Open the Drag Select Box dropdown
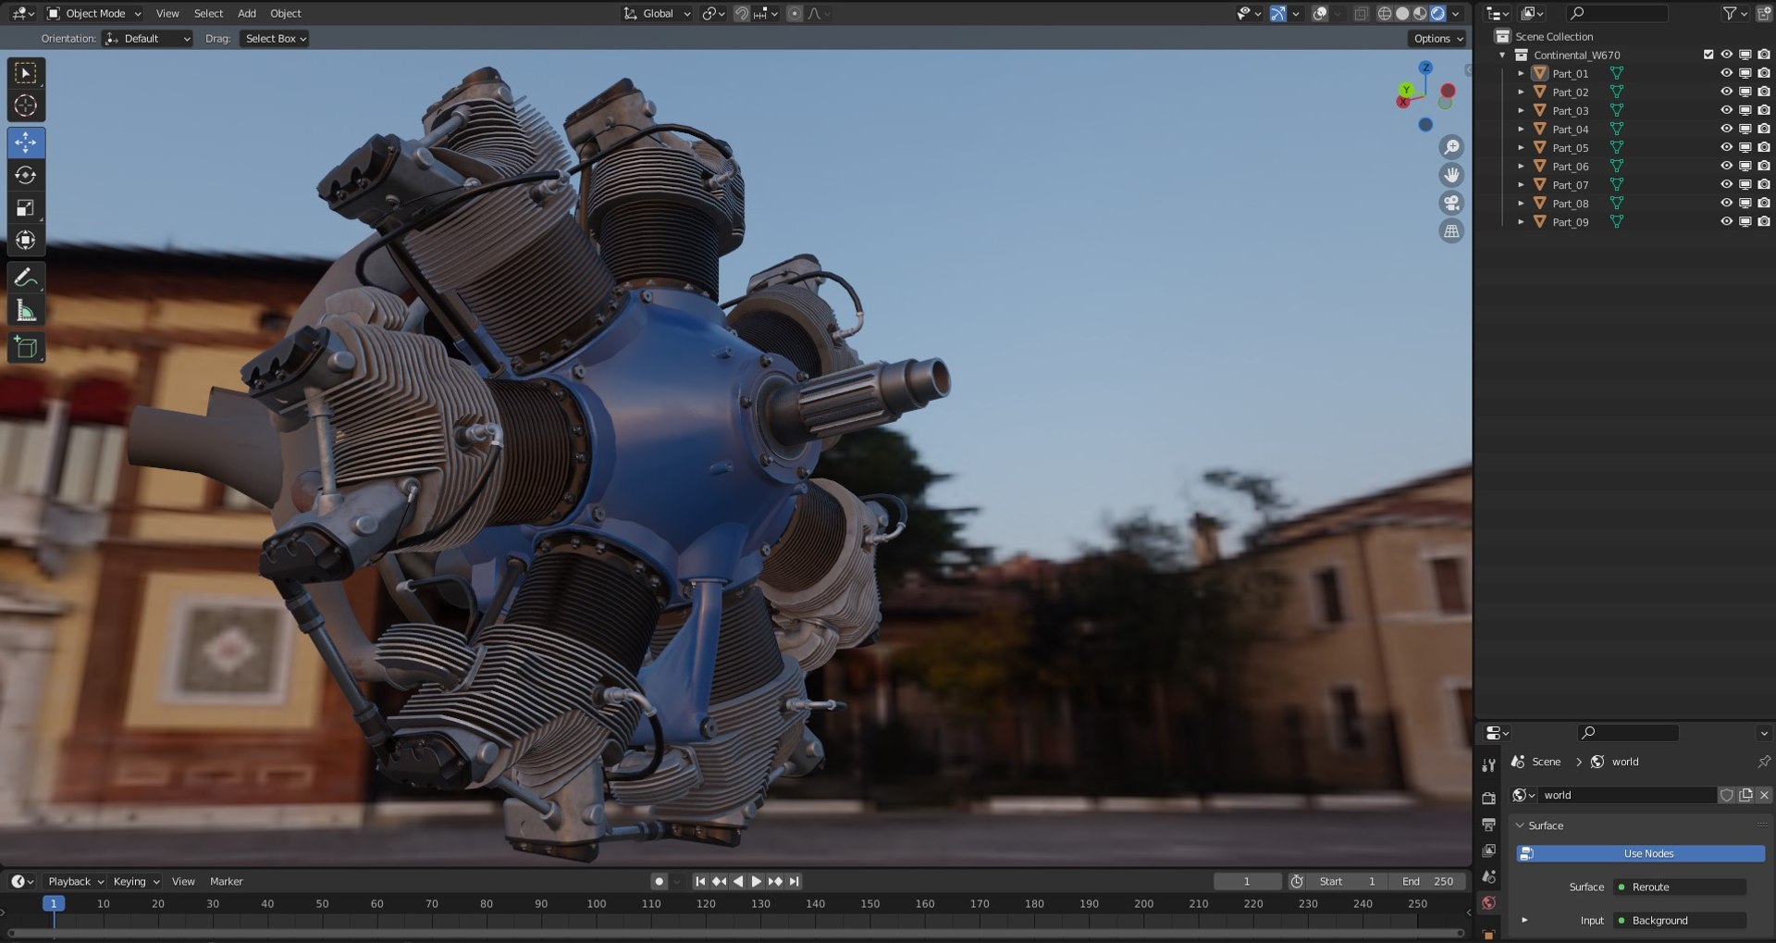1776x943 pixels. pos(275,39)
